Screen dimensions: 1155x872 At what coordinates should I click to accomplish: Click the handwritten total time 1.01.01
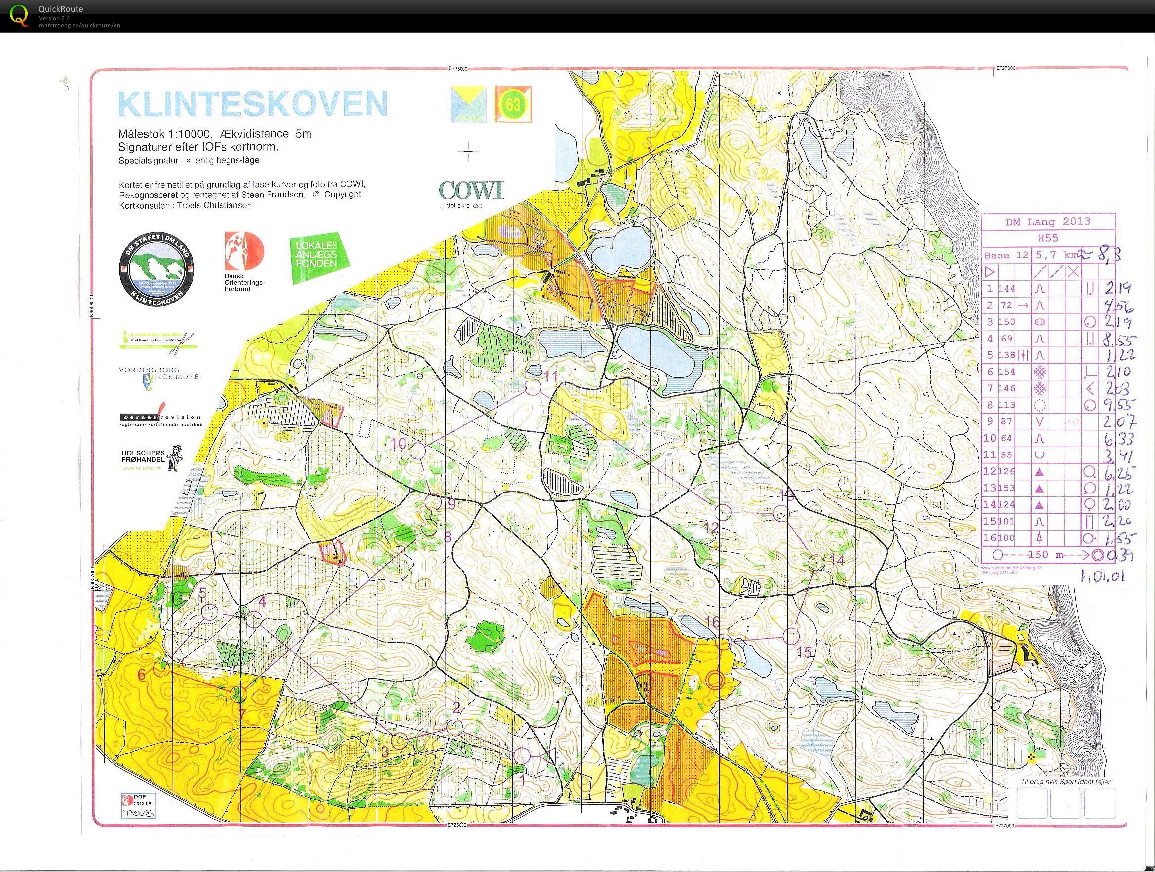(1104, 576)
